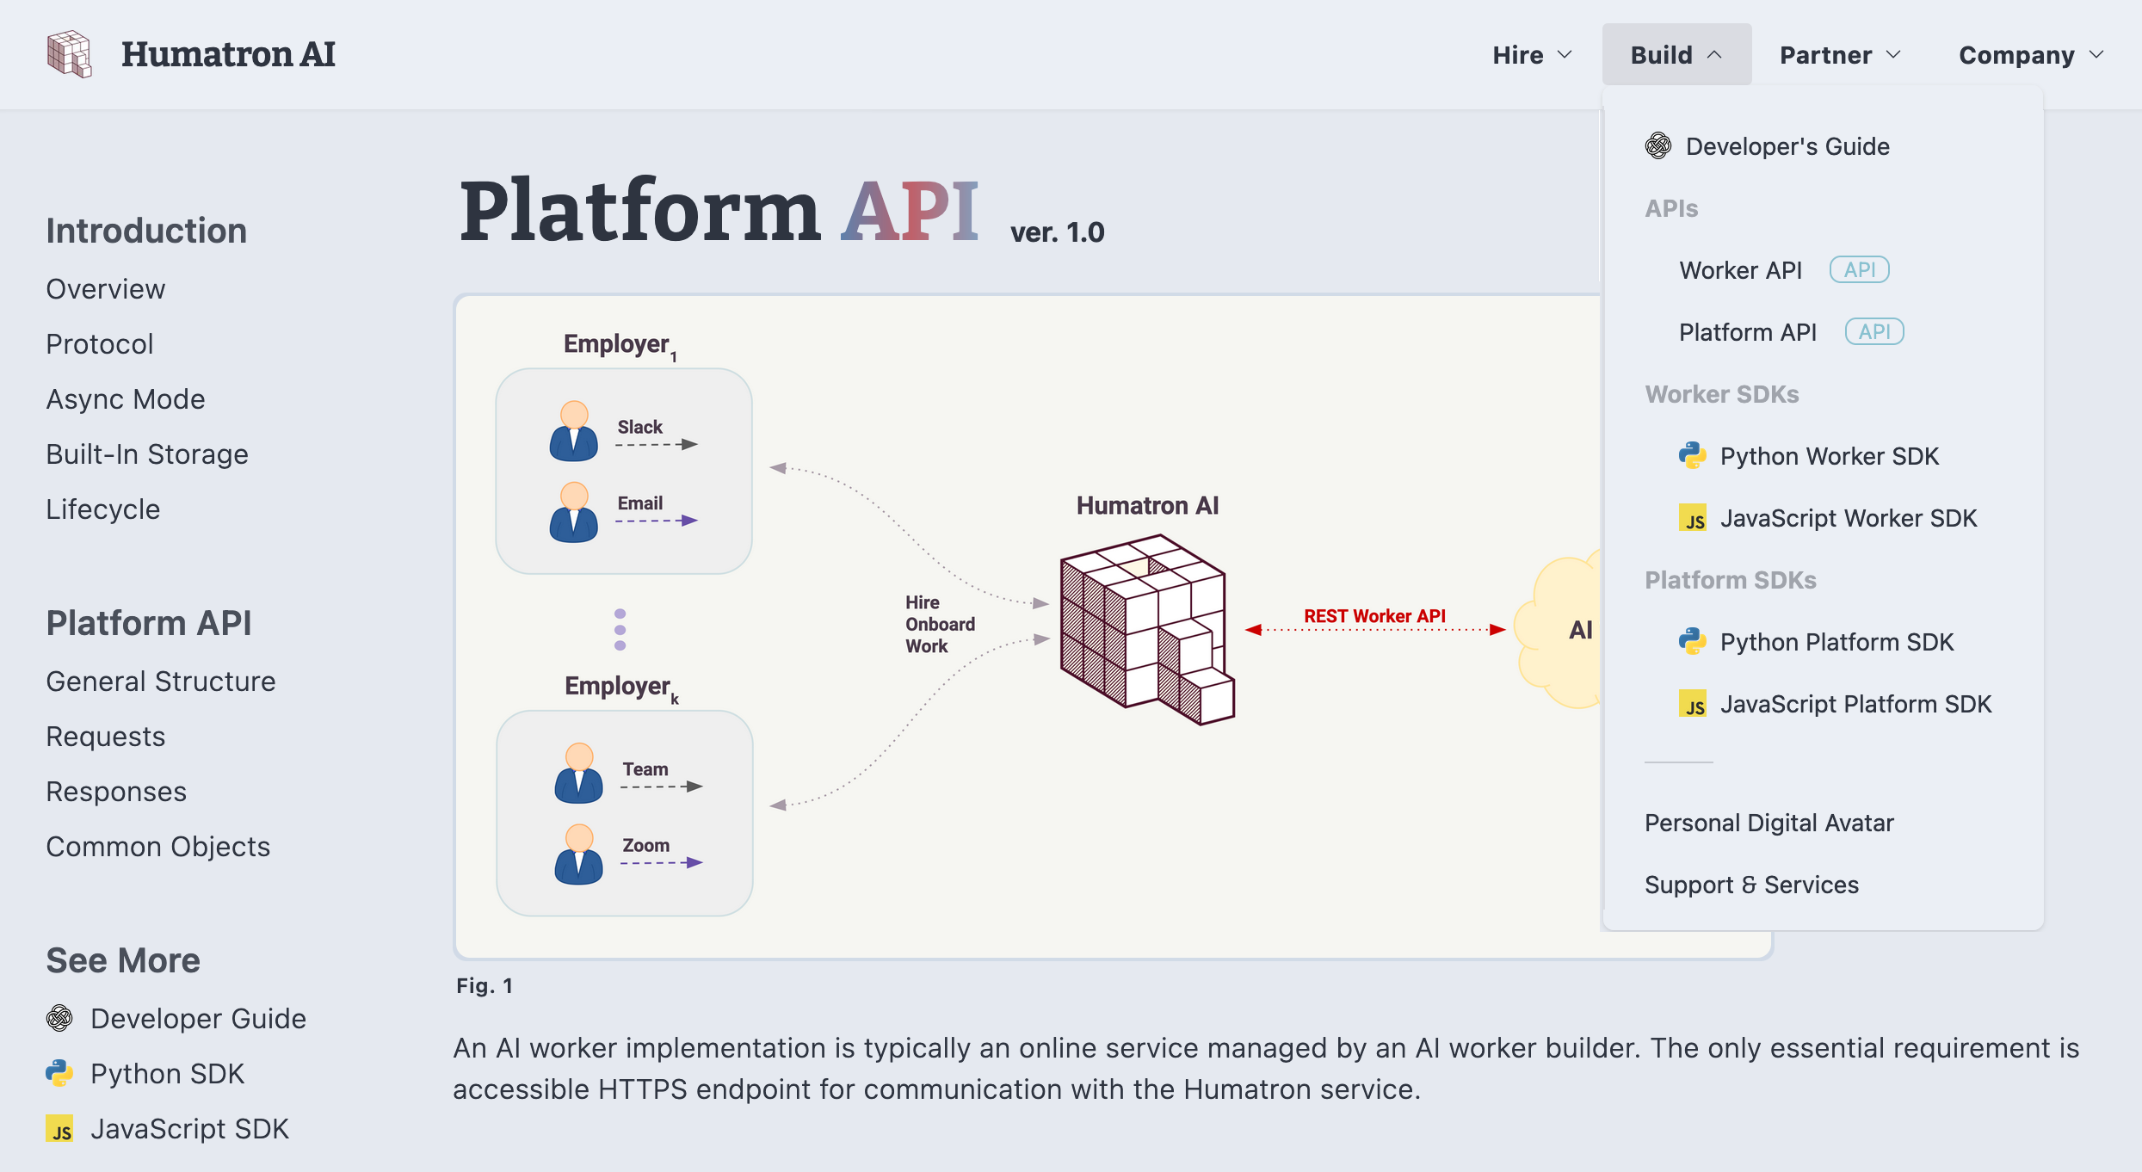The height and width of the screenshot is (1172, 2142).
Task: Select the Build menu tab
Action: pyautogui.click(x=1675, y=55)
